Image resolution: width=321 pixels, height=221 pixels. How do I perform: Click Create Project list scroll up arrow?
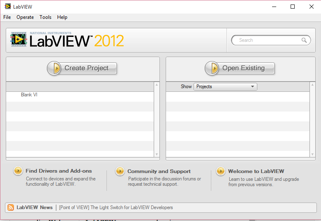pos(157,85)
